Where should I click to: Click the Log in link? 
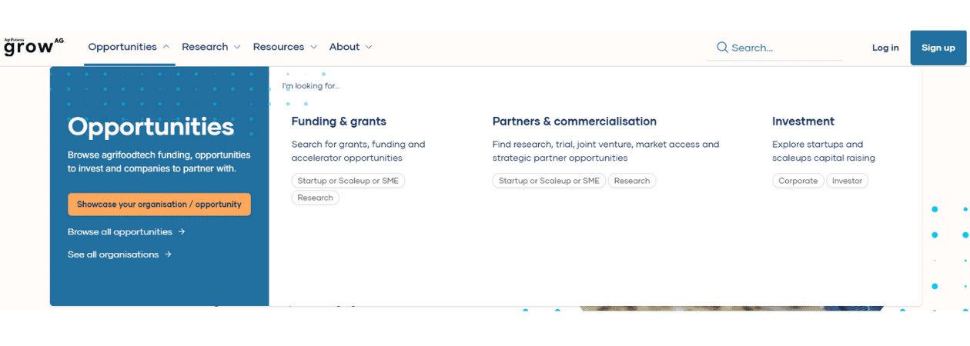[885, 48]
